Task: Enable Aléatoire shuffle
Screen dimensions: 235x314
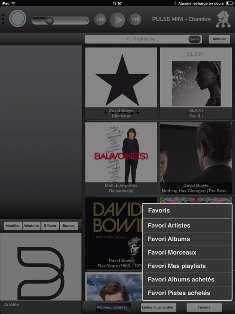Action: [31, 226]
